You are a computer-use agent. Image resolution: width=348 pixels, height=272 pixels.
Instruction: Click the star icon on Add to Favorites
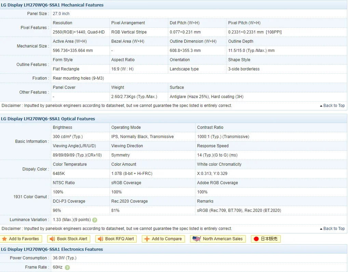tap(4, 239)
